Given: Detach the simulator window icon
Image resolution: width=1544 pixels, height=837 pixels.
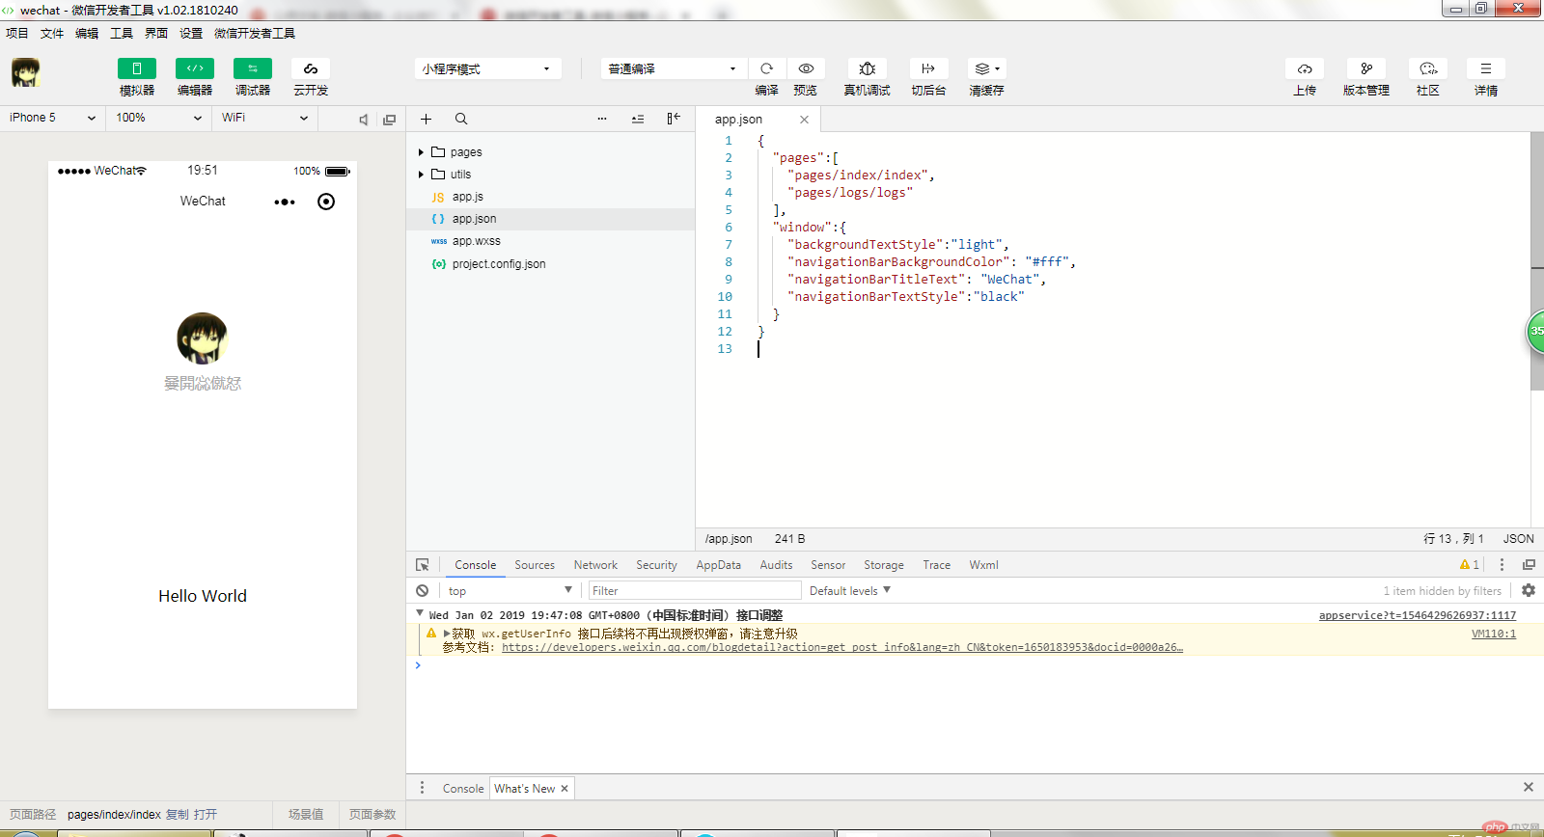Looking at the screenshot, I should point(389,120).
